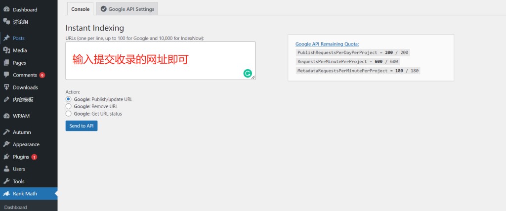Click the Send to API button
This screenshot has height=211, width=506.
click(x=82, y=126)
